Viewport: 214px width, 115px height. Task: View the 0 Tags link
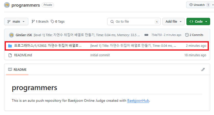(58, 21)
